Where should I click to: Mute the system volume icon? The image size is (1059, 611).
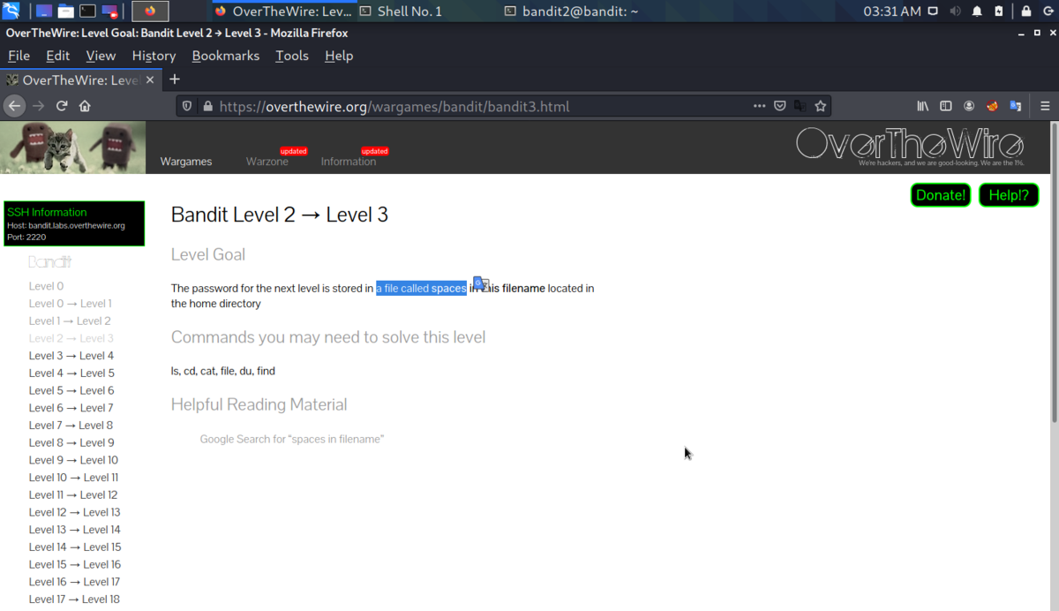(956, 11)
